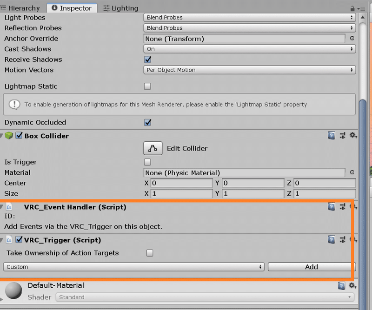This screenshot has width=372, height=310.
Task: Open VRC_Trigger presets icon
Action: pyautogui.click(x=342, y=239)
